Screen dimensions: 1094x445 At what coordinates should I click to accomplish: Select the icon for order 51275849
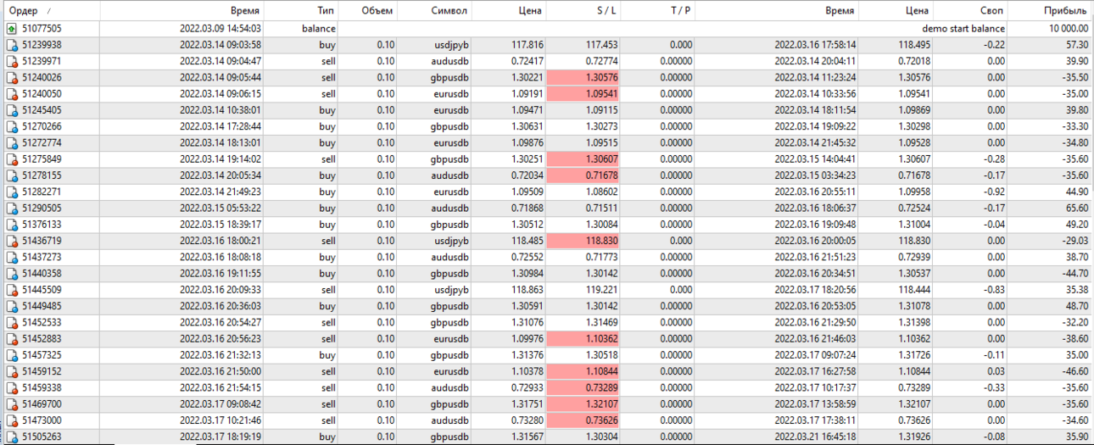tap(12, 159)
